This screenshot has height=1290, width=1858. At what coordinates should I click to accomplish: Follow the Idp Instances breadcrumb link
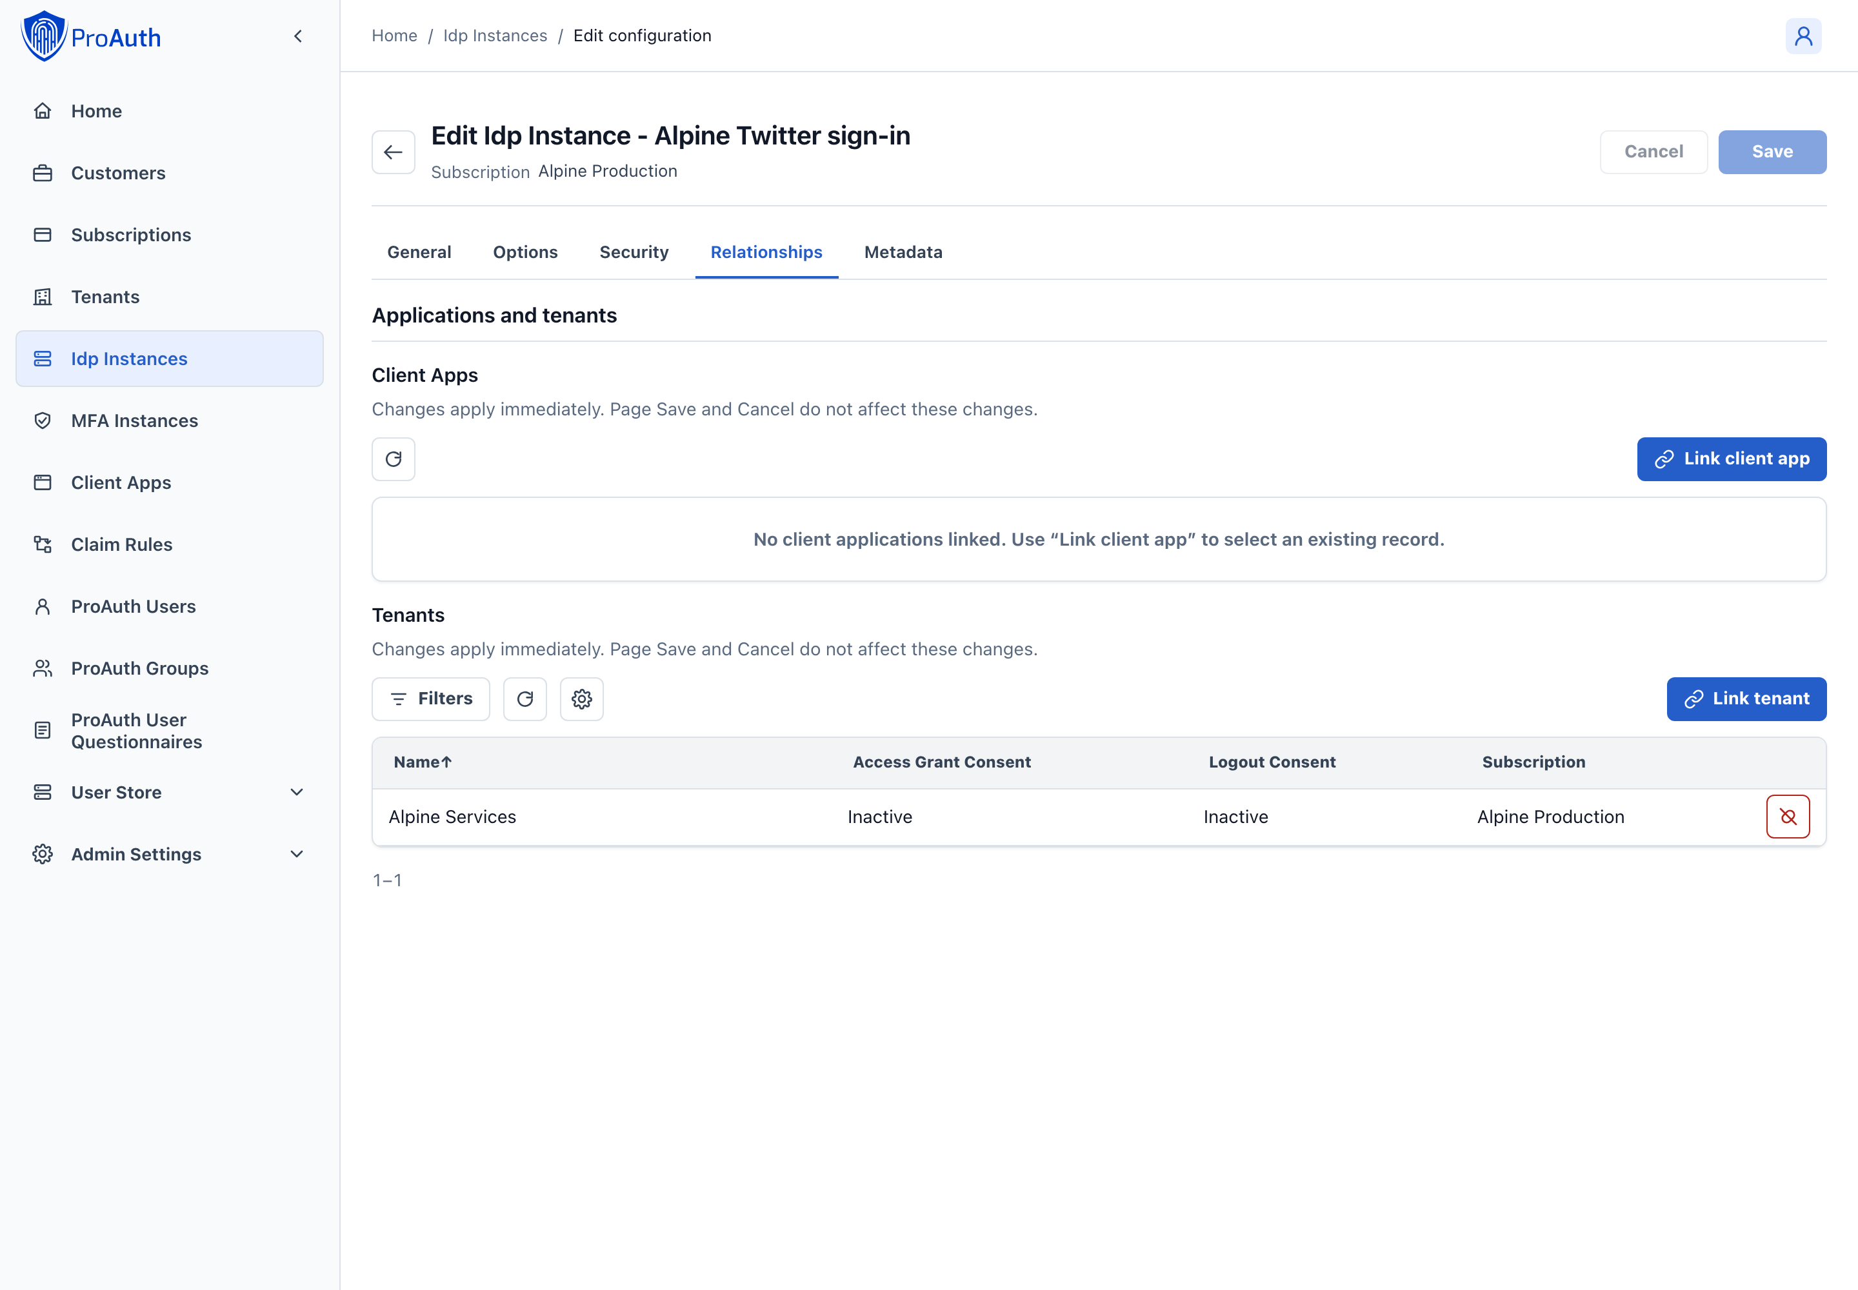tap(495, 35)
